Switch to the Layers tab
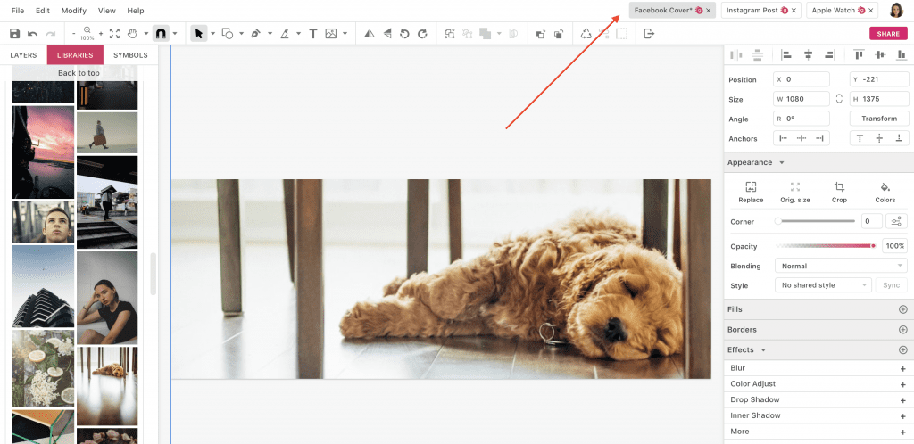This screenshot has height=444, width=914. 23,55
